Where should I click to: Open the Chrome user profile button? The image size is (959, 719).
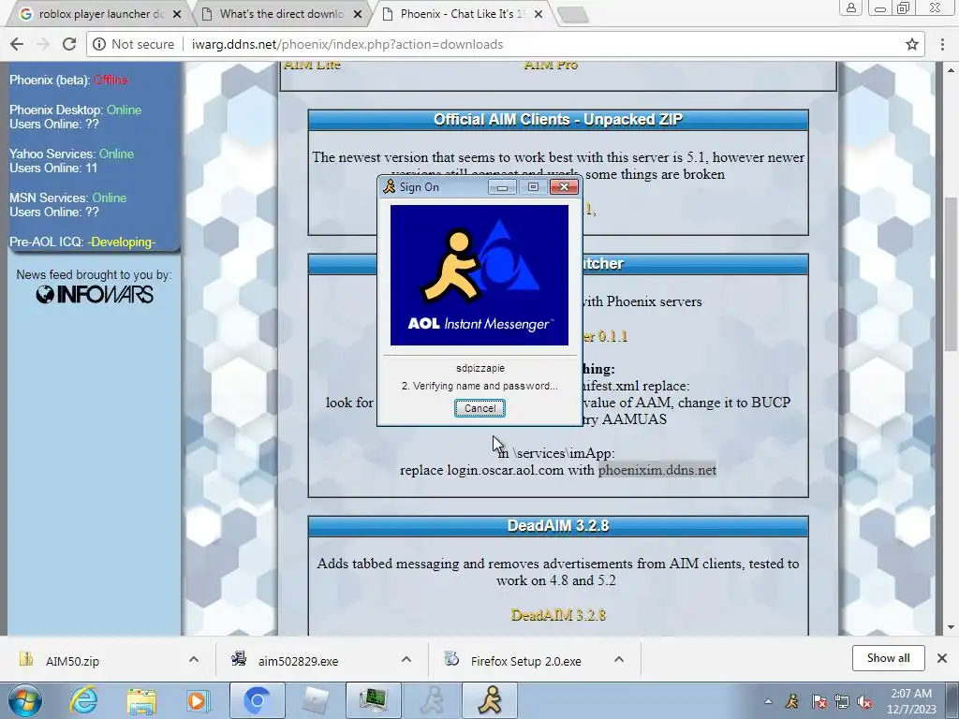850,7
